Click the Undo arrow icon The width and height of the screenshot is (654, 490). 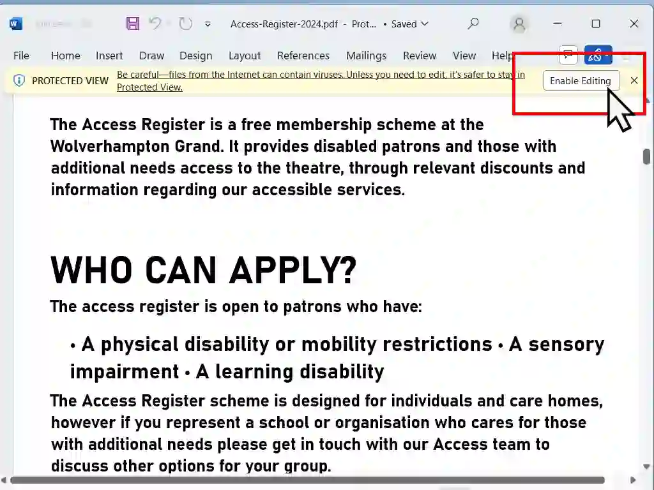point(155,24)
